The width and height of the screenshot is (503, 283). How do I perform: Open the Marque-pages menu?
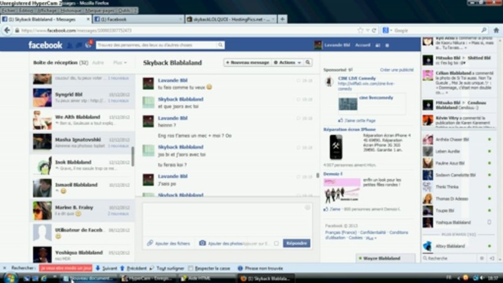click(100, 11)
